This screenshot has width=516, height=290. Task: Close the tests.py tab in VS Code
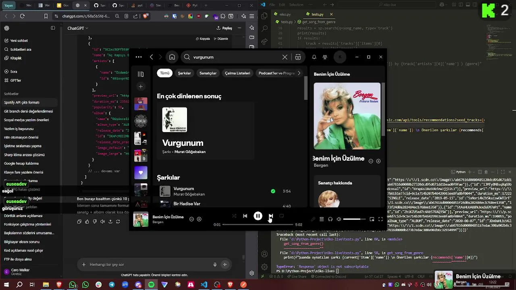[x=331, y=14]
